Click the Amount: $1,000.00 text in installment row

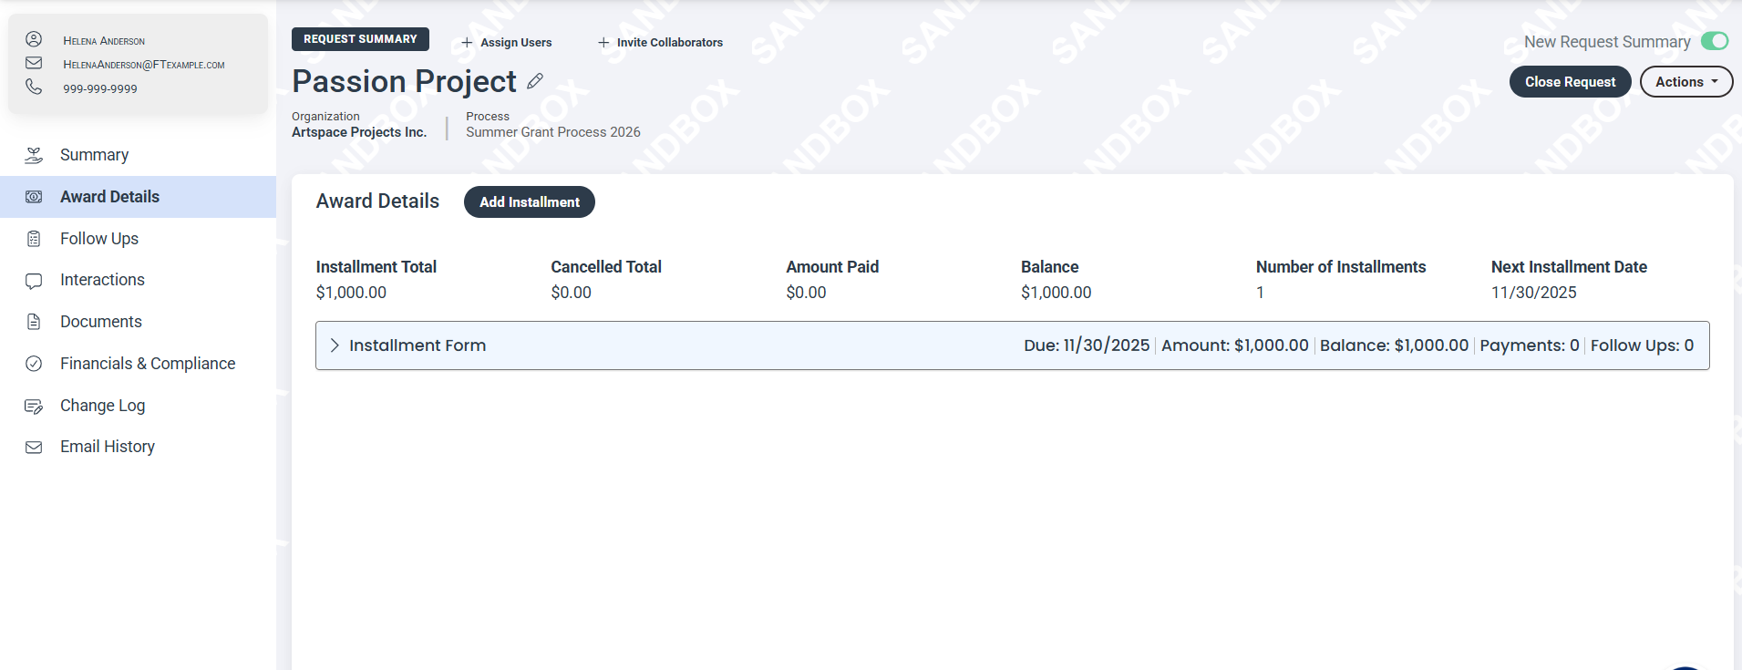tap(1235, 345)
